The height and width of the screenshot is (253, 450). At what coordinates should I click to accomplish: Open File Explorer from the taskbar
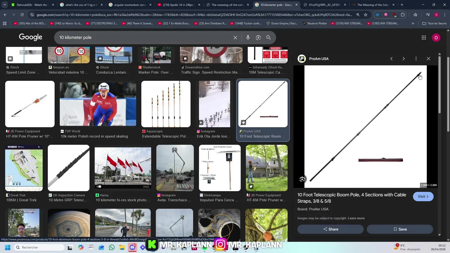[122, 247]
